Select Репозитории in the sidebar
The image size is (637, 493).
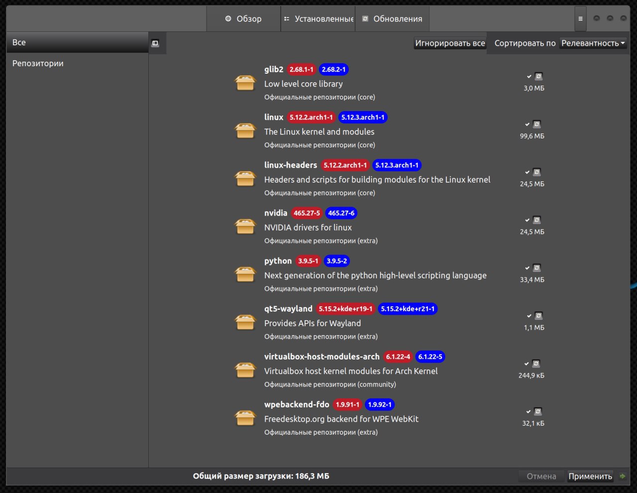coord(38,63)
